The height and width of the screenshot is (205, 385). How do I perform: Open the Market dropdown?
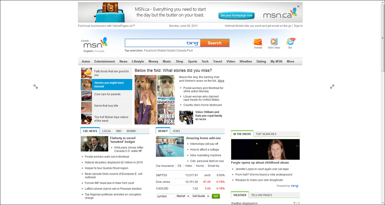tap(183, 196)
